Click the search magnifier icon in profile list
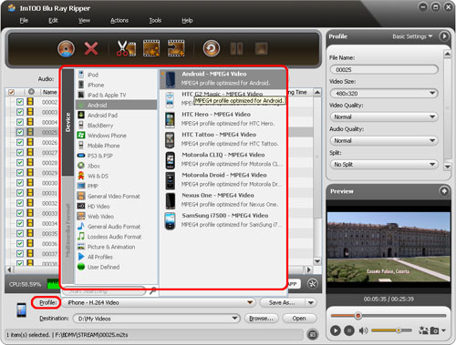Image resolution: width=456 pixels, height=345 pixels. coord(153,291)
